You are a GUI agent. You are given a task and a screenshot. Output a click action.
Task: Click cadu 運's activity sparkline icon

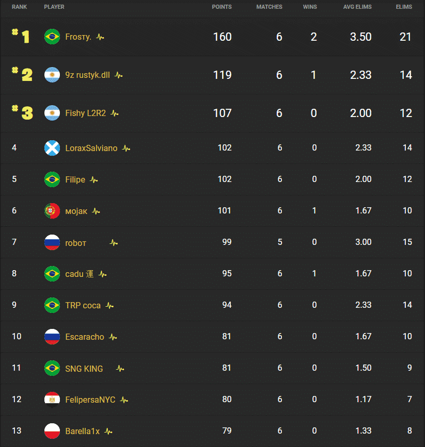[102, 274]
